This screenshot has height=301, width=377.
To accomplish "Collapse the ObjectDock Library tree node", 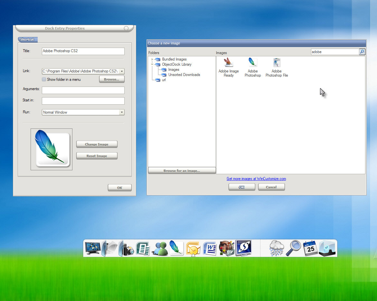I will (152, 64).
